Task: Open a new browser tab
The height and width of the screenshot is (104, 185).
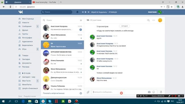Action: pyautogui.click(x=61, y=2)
